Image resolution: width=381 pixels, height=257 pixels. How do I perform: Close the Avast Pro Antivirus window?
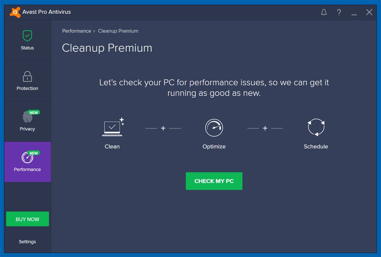(369, 12)
